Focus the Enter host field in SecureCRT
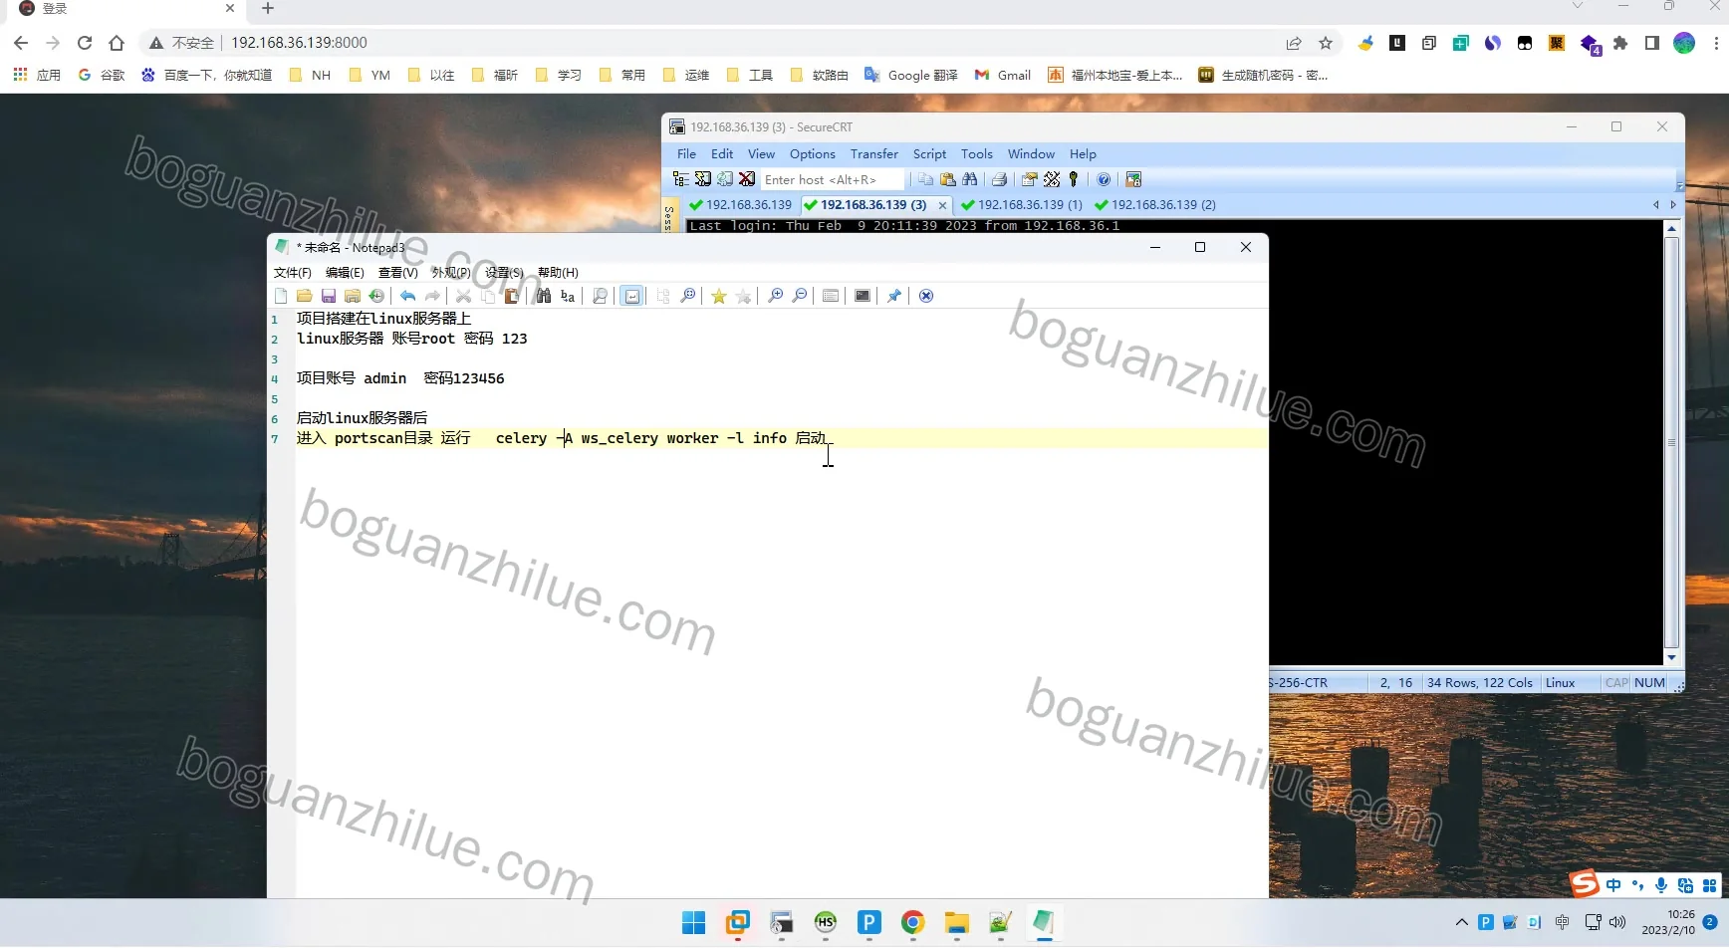 (x=833, y=179)
